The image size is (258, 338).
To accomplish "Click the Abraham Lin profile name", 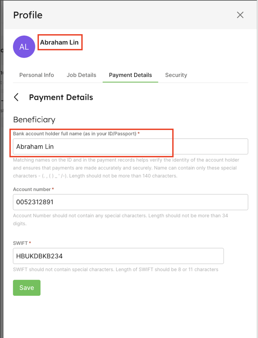I will (x=59, y=43).
